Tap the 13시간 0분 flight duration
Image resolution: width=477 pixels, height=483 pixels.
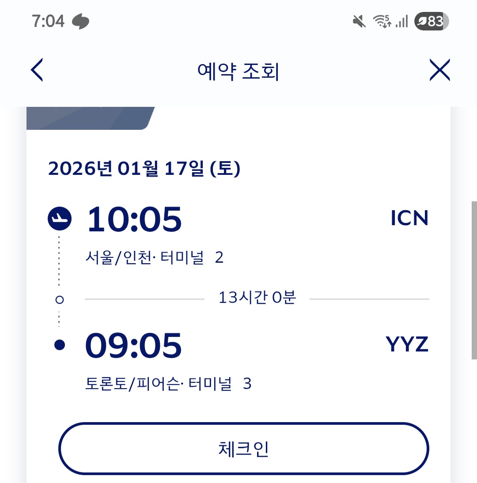pos(257,298)
